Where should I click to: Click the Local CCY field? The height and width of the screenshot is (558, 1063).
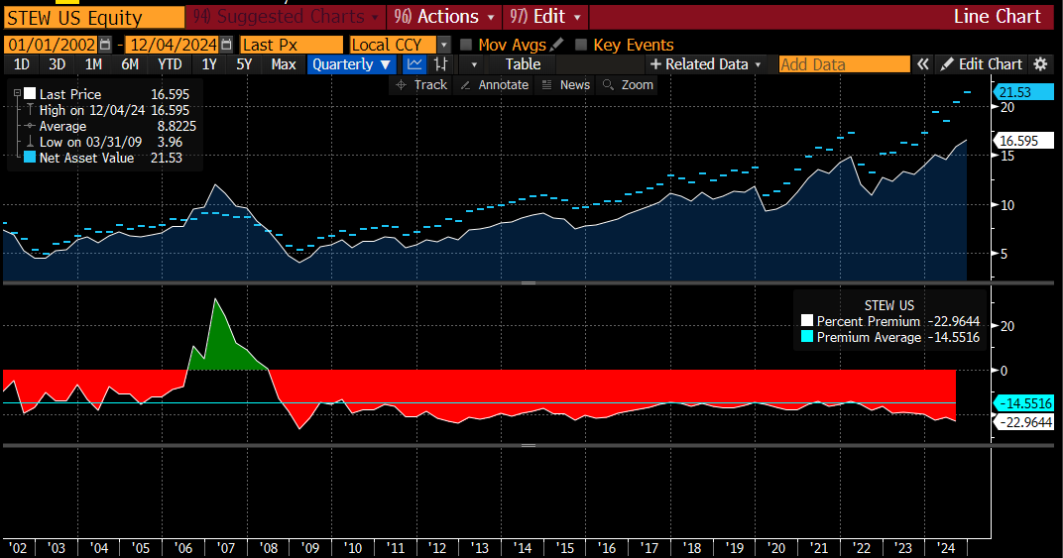[393, 45]
